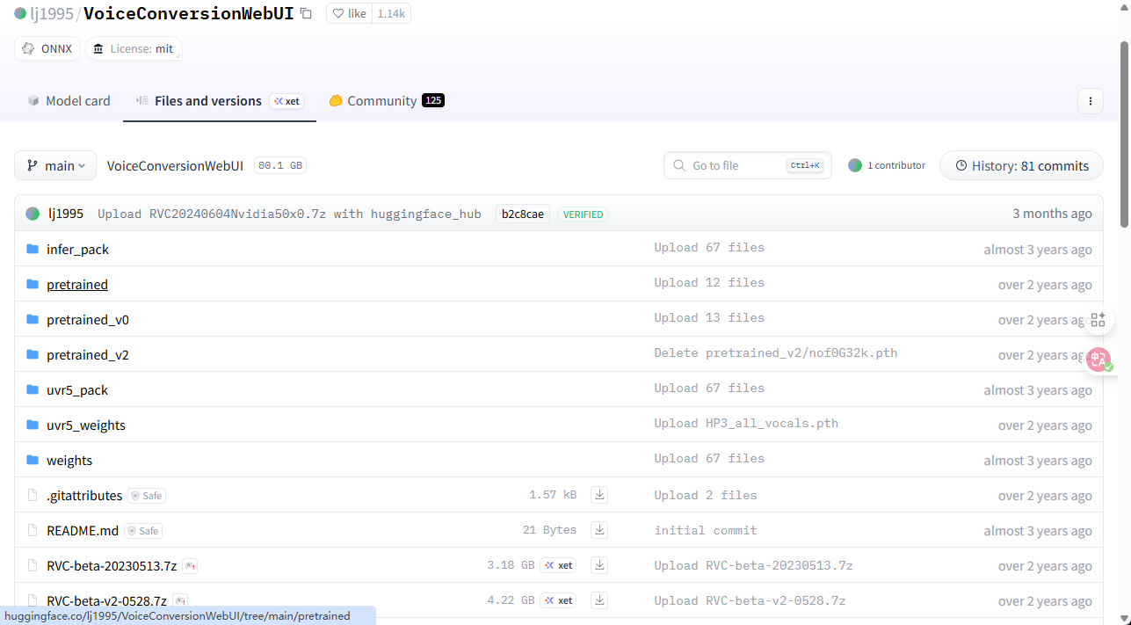Open the pretrained_v2 folder
Viewport: 1131px width, 625px height.
click(88, 355)
